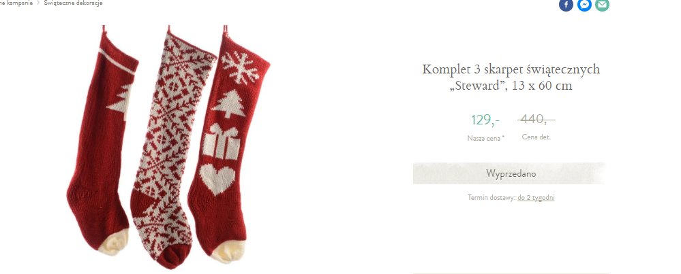Click the 'Termin dostawy' text
Image resolution: width=681 pixels, height=274 pixels.
pos(491,198)
